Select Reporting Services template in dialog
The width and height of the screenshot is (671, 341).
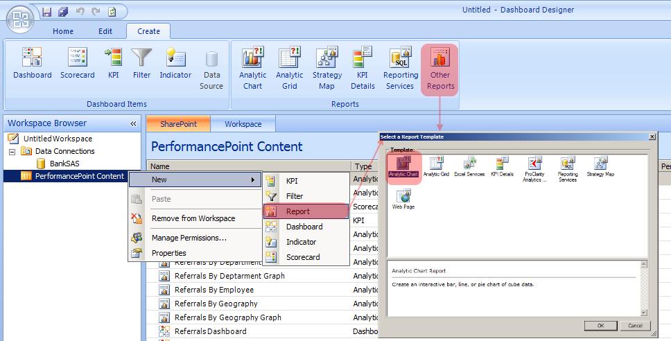pos(568,169)
